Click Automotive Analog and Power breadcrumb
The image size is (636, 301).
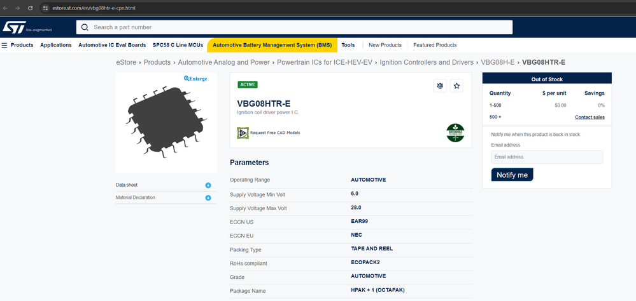[x=224, y=62]
